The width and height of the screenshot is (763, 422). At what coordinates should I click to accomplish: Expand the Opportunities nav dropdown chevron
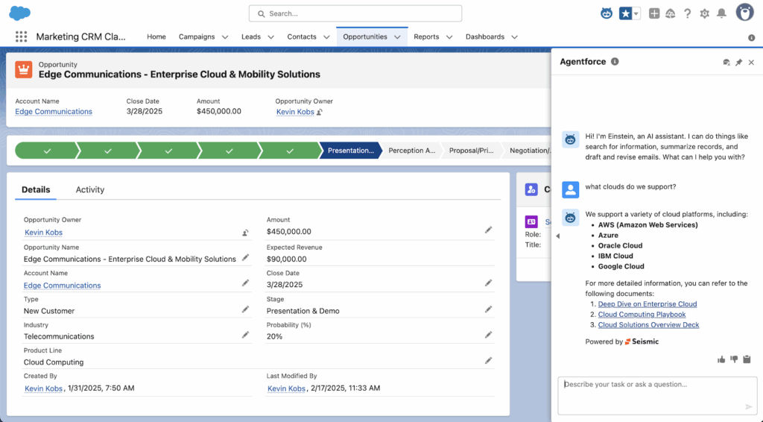[x=397, y=37]
